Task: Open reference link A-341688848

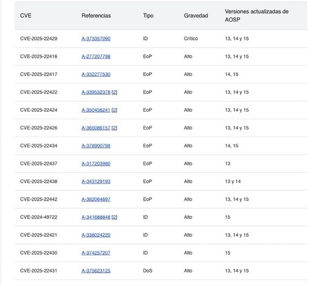Action: coord(96,217)
